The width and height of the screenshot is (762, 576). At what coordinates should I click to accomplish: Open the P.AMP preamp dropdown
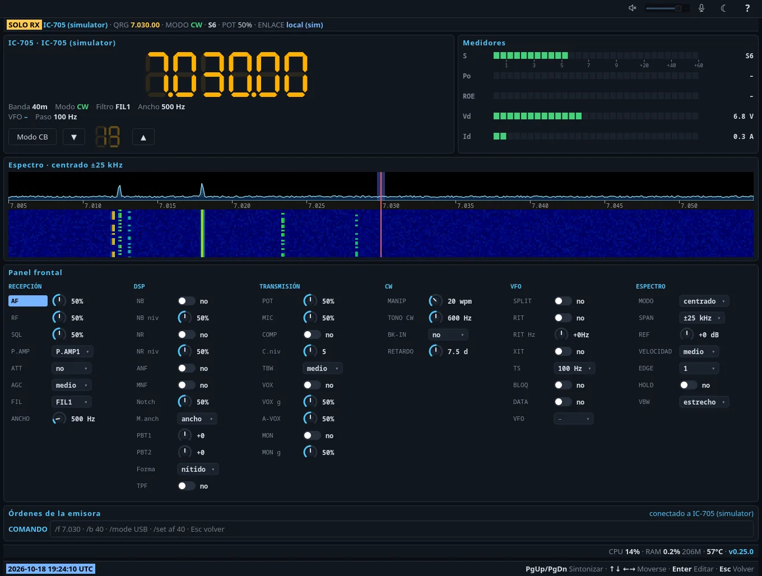tap(72, 351)
